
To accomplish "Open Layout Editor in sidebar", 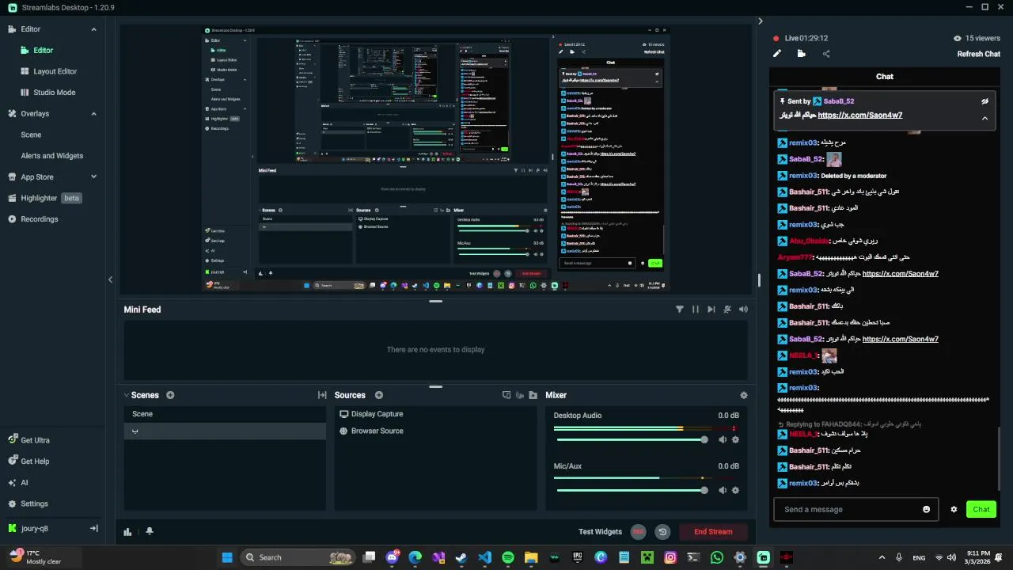I will pos(55,71).
